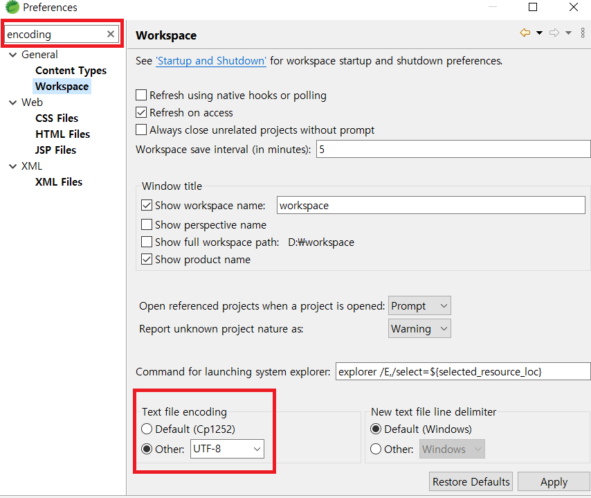This screenshot has height=498, width=591.
Task: Click the Preferences window app icon
Action: coord(12,7)
